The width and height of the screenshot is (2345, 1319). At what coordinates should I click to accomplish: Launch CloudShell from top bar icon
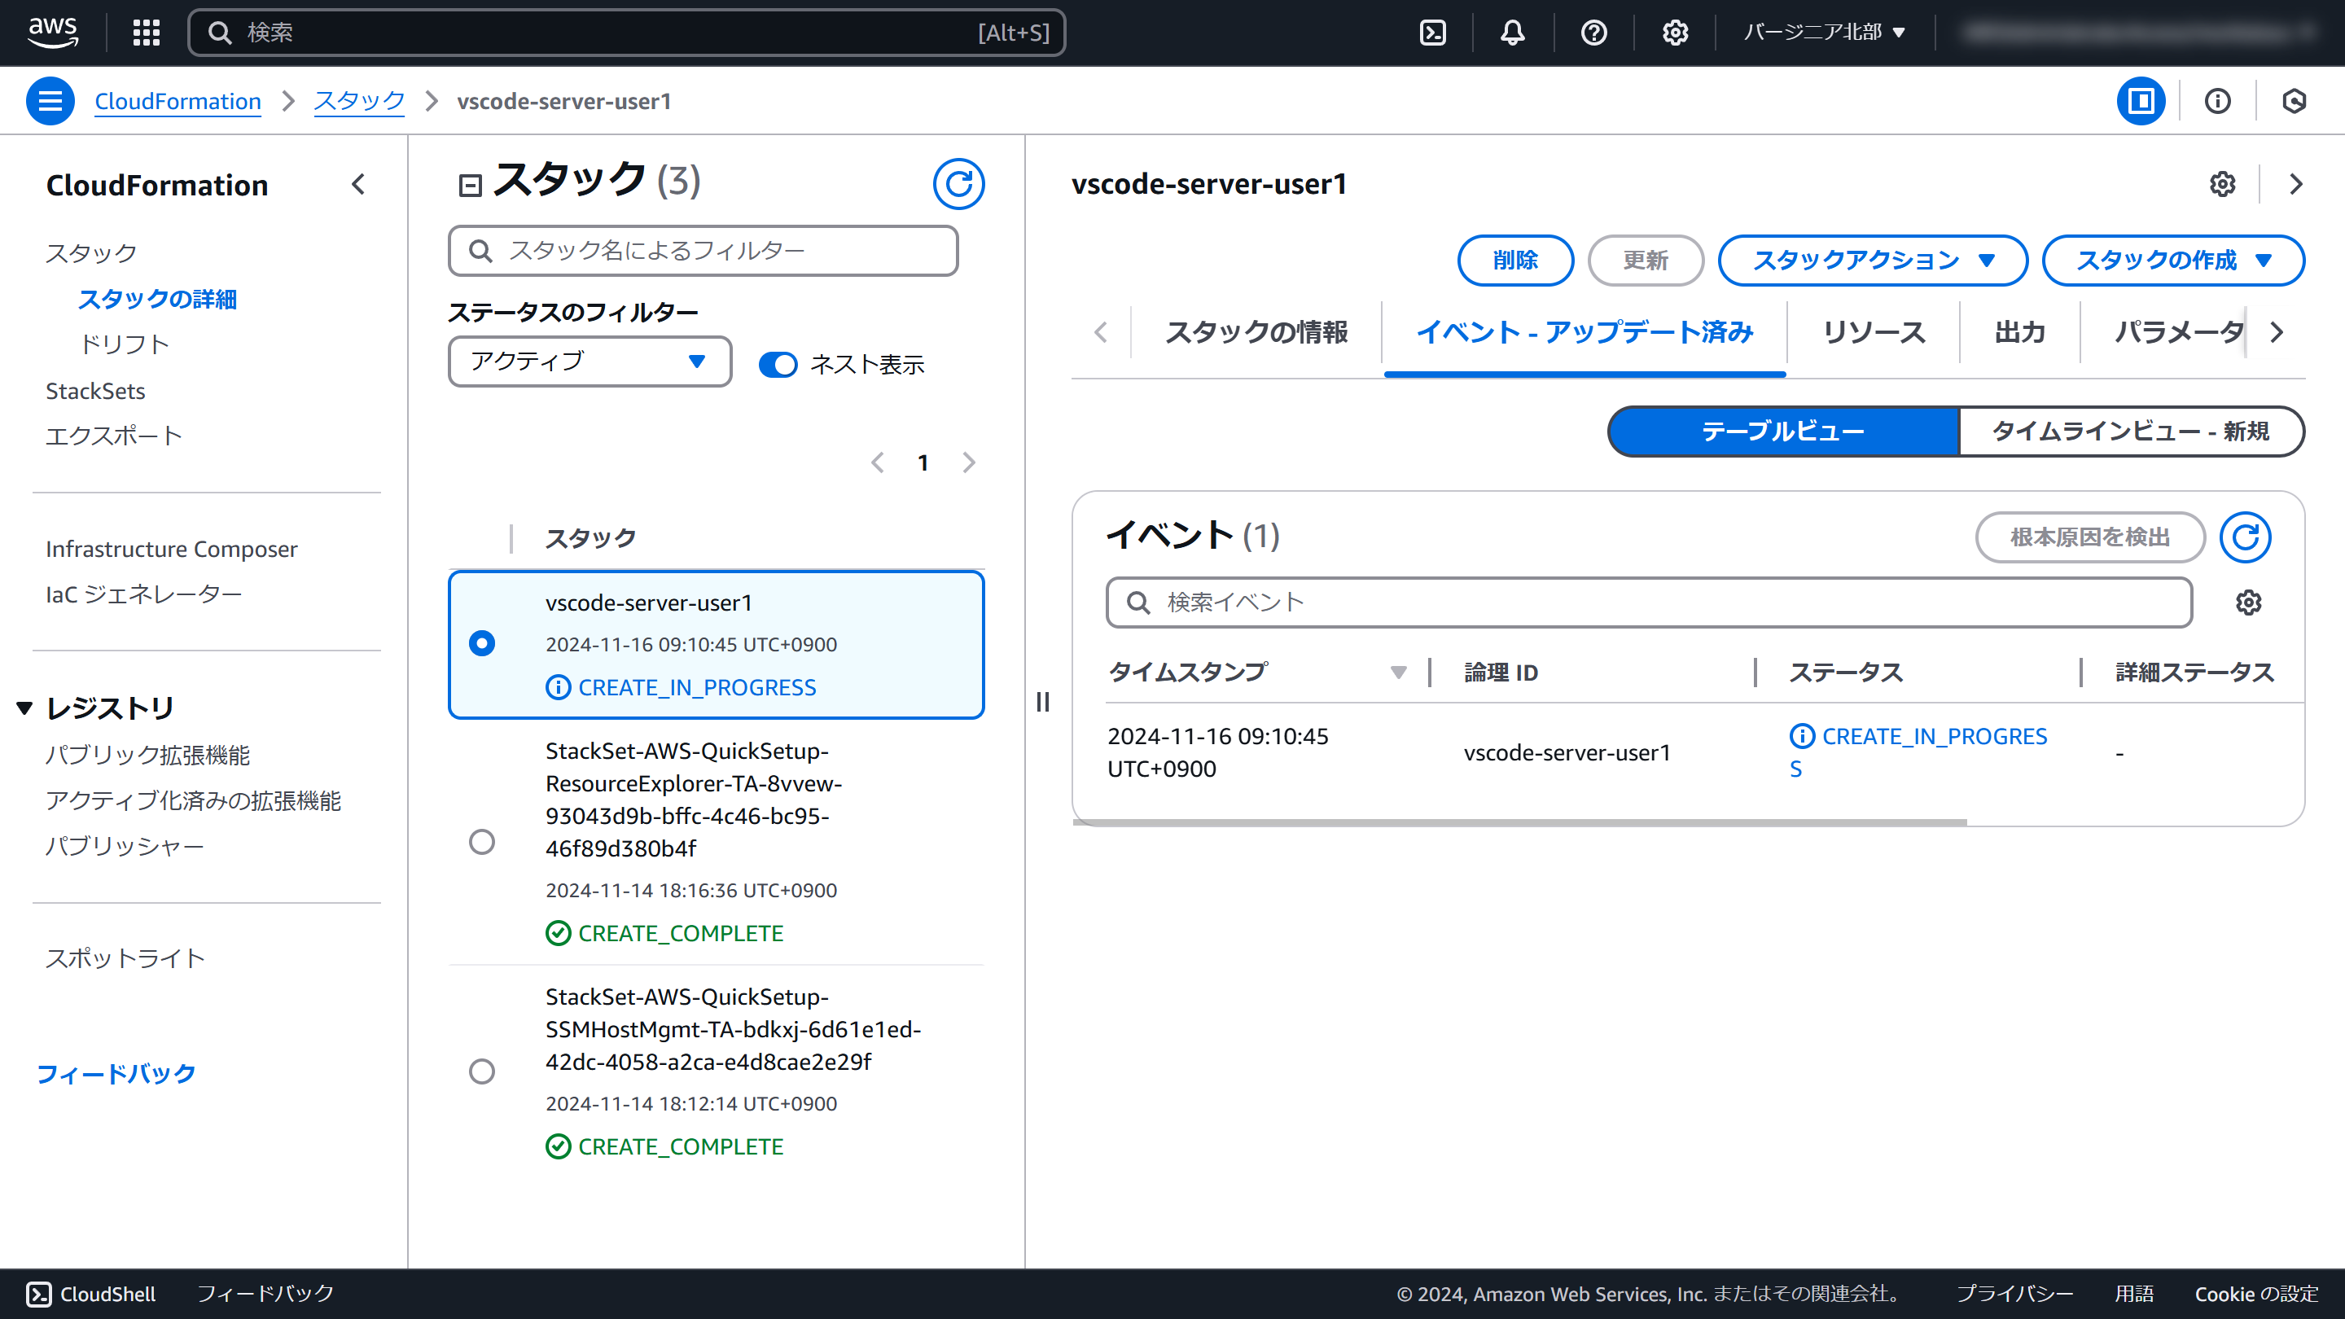click(1433, 33)
